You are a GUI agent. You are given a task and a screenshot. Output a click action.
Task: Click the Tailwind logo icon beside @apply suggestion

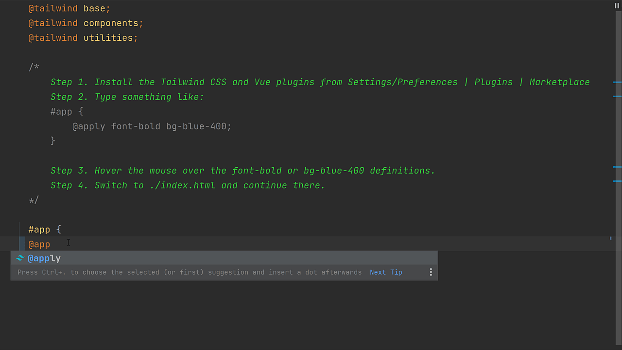pos(19,258)
